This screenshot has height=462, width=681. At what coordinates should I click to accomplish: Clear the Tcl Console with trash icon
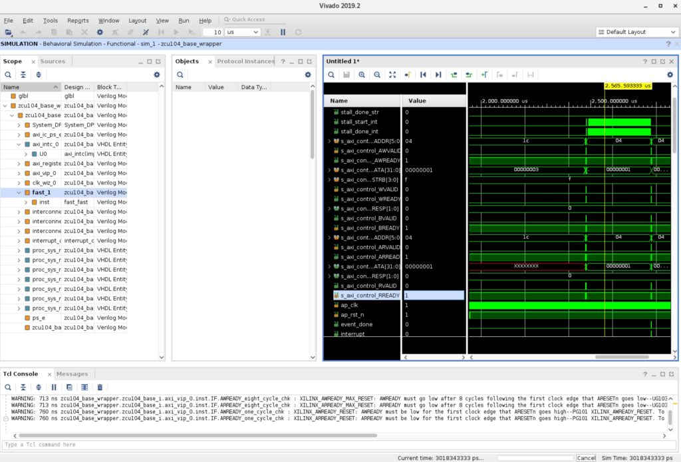point(100,387)
